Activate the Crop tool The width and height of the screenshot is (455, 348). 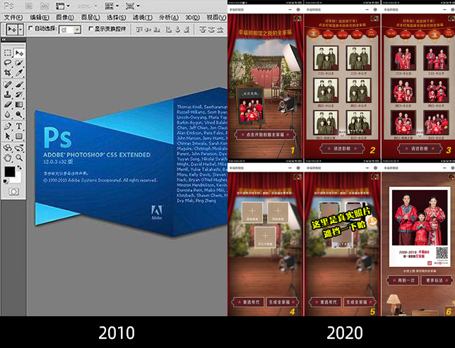(8, 73)
